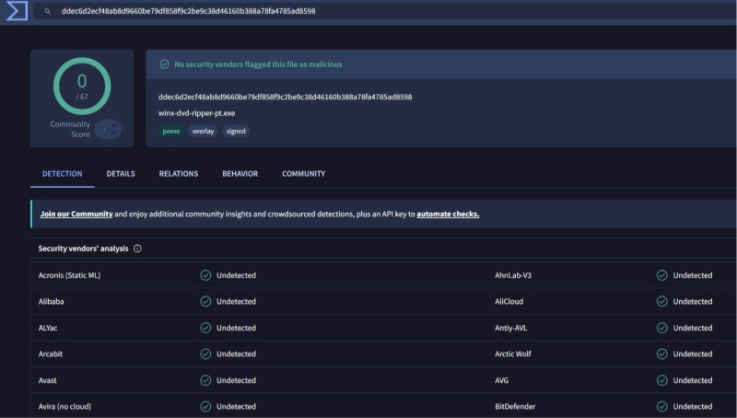
Task: Click the overlay tag
Action: tap(203, 131)
